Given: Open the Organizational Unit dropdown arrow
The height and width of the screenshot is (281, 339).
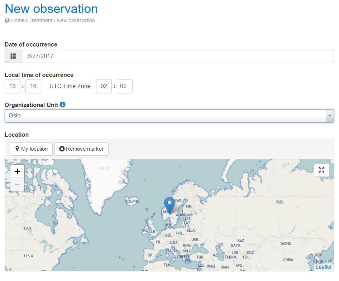Looking at the screenshot, I should 329,116.
